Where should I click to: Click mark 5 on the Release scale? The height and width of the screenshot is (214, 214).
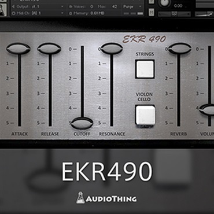pos(40,123)
